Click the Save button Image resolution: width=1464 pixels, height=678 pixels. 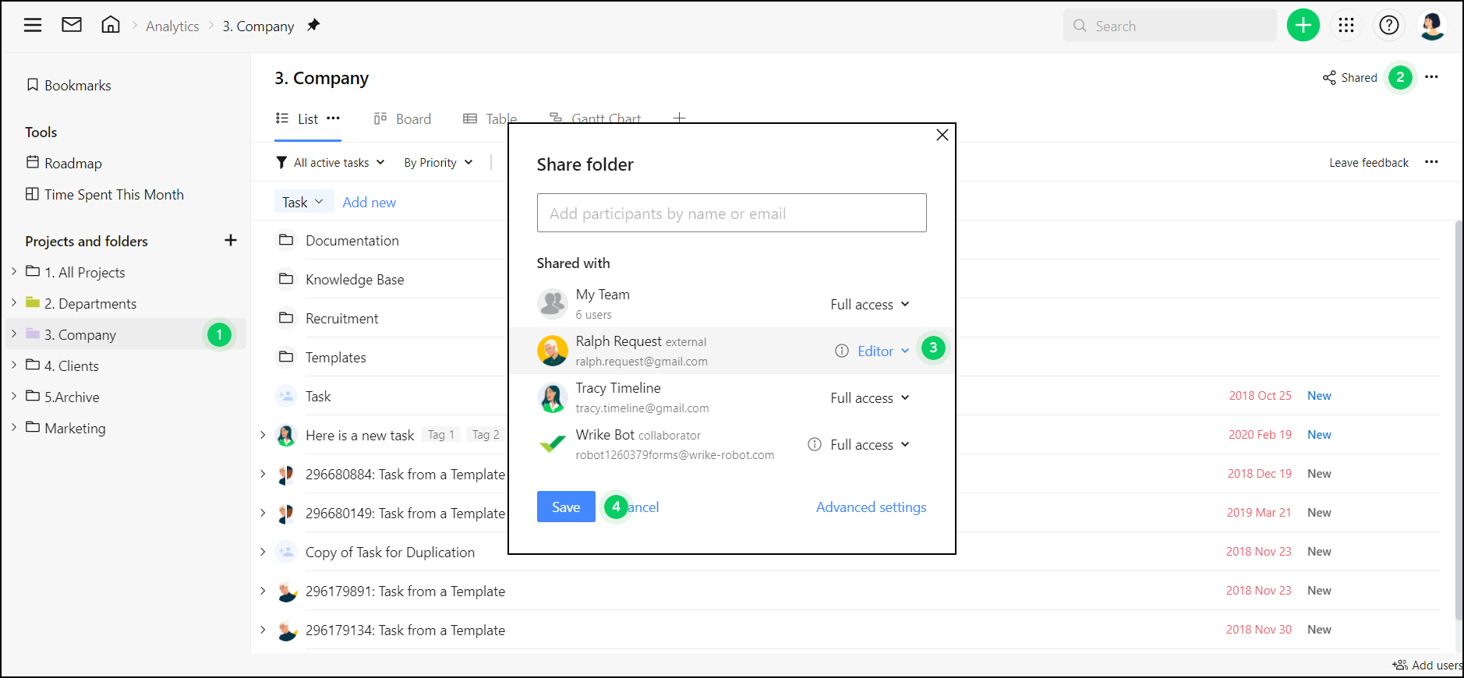point(566,507)
